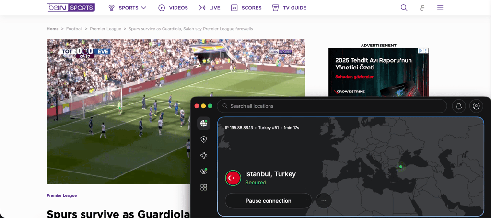Go to Home breadcrumb link
This screenshot has width=491, height=218.
[53, 29]
